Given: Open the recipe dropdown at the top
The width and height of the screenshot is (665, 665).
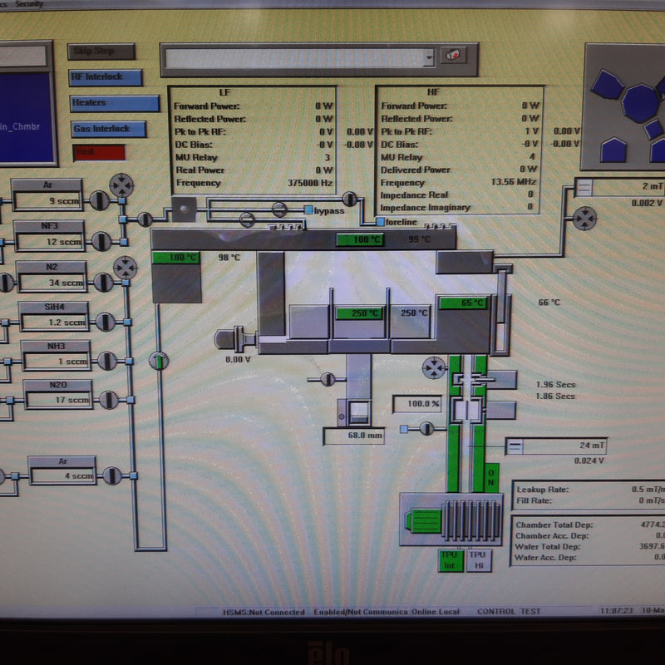Looking at the screenshot, I should pos(428,58).
